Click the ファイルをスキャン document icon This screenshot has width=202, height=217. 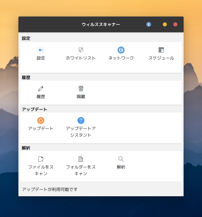pos(41,159)
